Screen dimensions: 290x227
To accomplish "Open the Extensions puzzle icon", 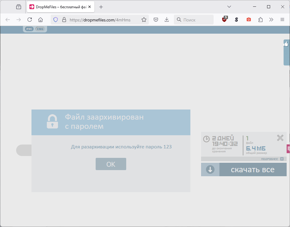I will pos(260,20).
